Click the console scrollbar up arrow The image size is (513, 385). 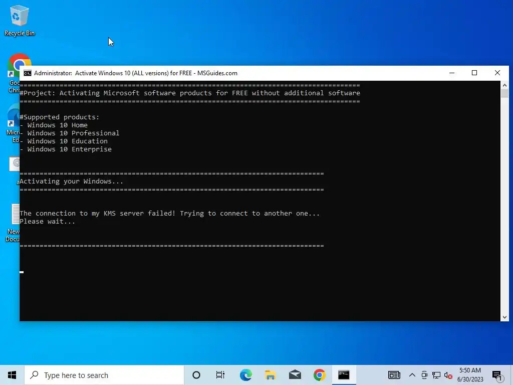[x=504, y=85]
